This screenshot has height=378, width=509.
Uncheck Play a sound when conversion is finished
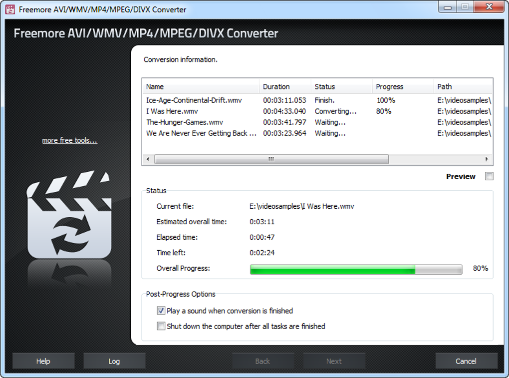161,311
